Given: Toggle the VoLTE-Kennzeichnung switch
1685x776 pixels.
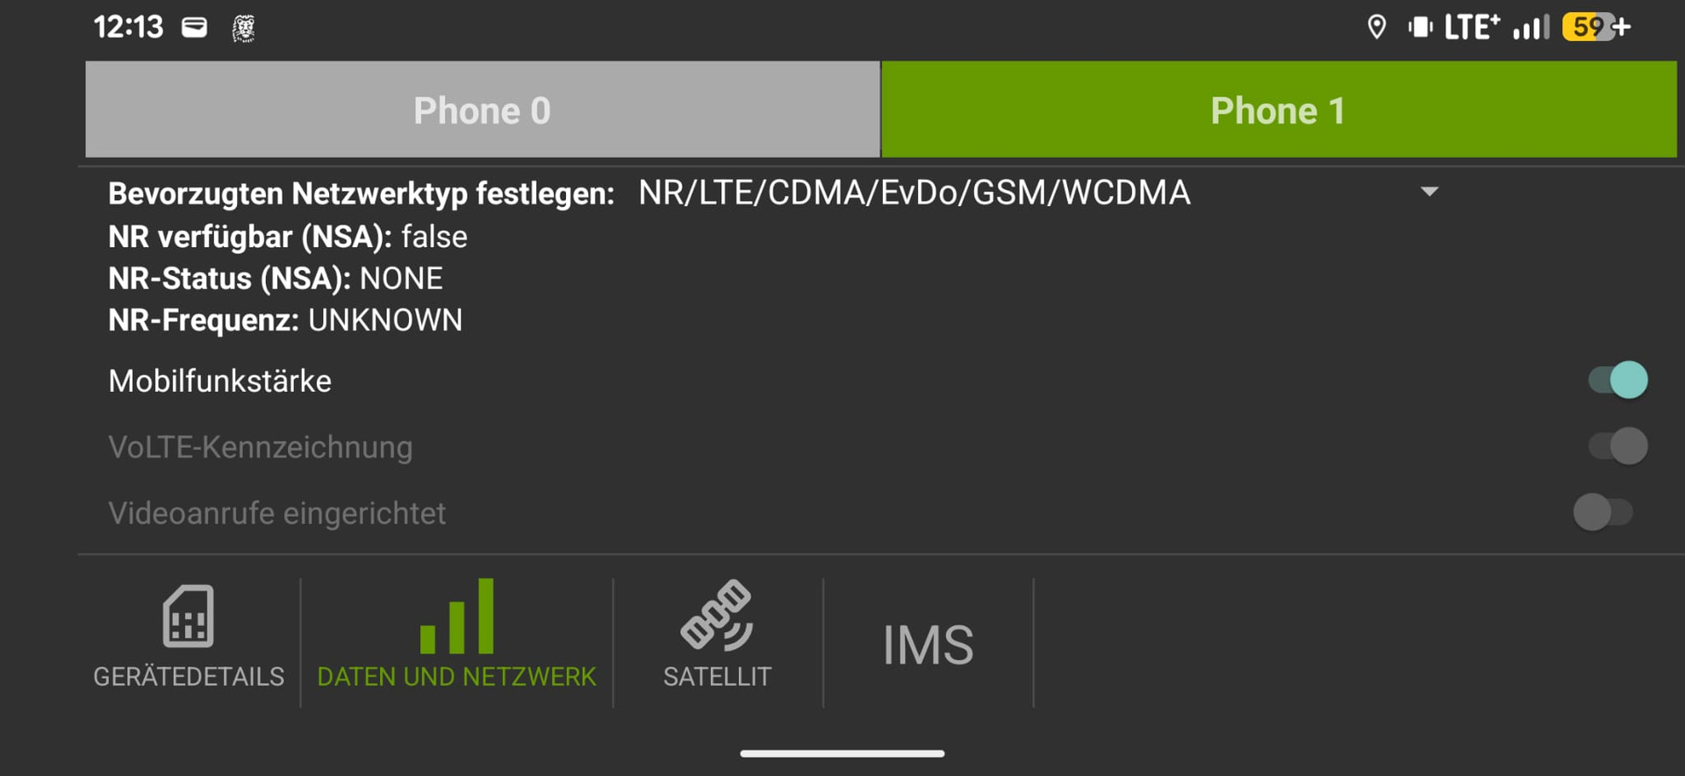Looking at the screenshot, I should [x=1617, y=446].
